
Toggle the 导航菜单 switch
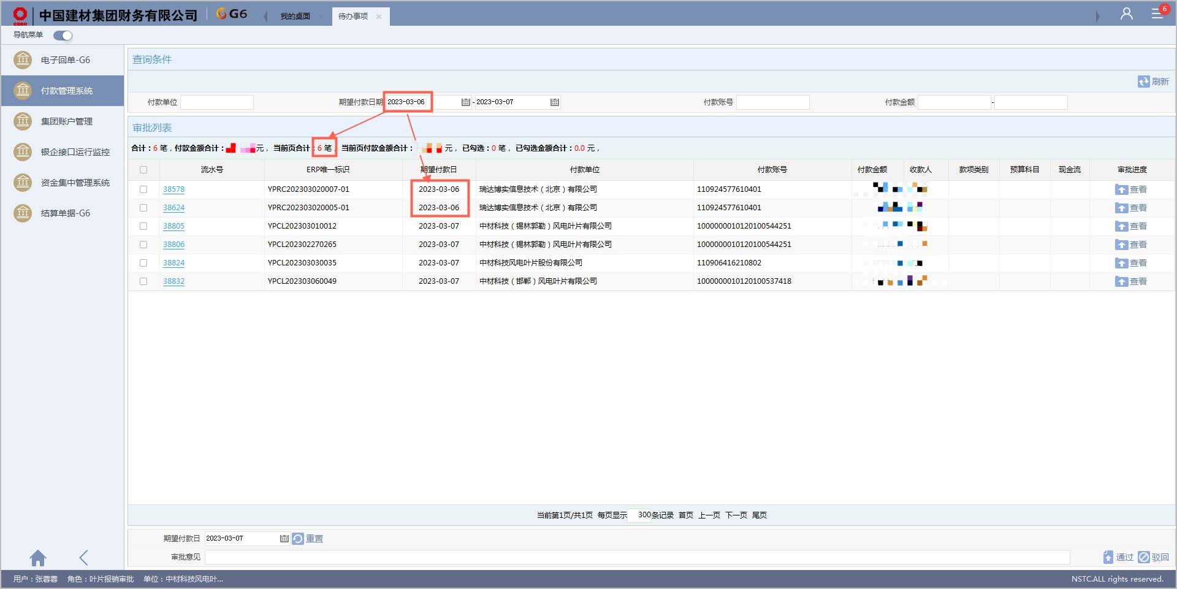[x=63, y=36]
